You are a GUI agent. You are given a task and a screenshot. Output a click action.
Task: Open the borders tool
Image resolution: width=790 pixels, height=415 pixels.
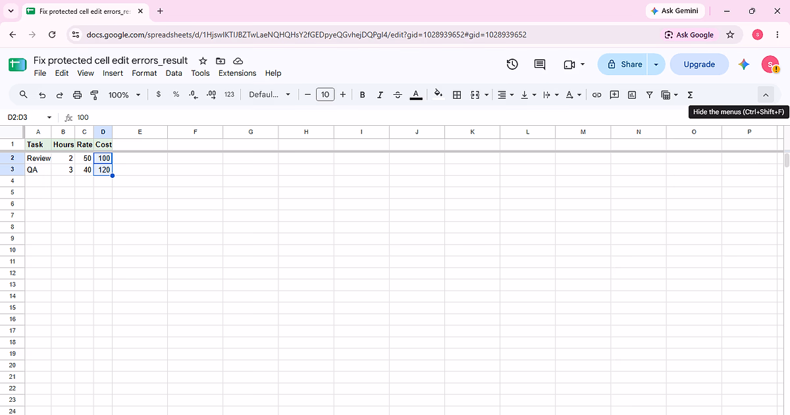click(x=457, y=95)
